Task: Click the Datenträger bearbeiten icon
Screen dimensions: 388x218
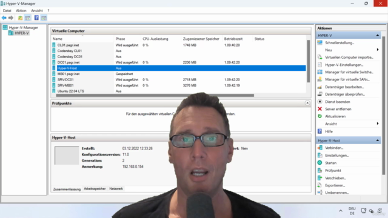Action: (319, 87)
